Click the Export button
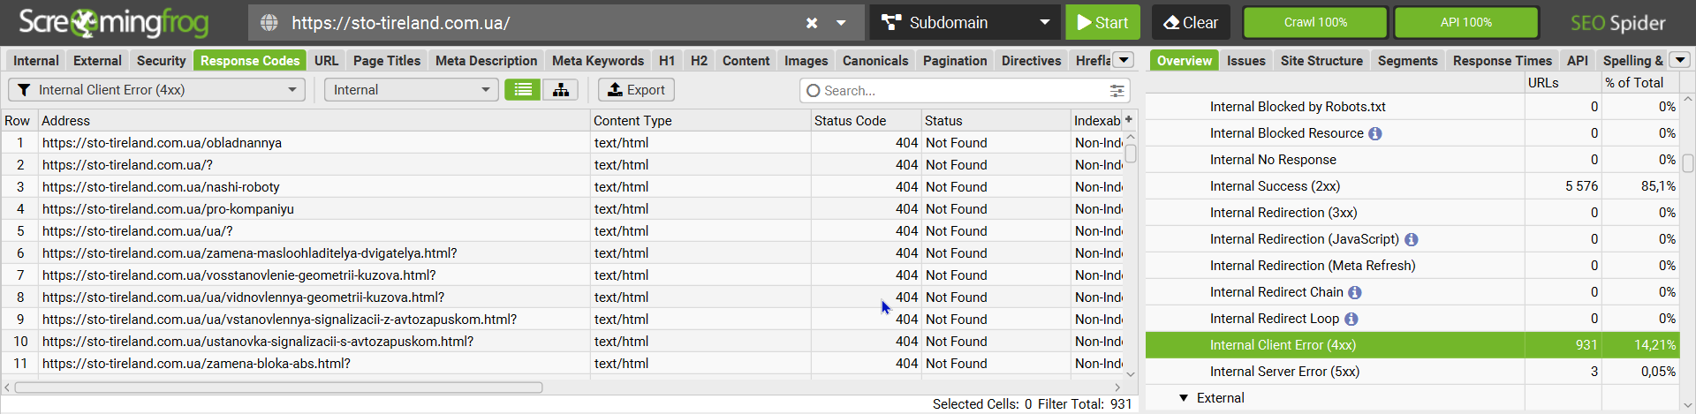1696x414 pixels. 636,90
